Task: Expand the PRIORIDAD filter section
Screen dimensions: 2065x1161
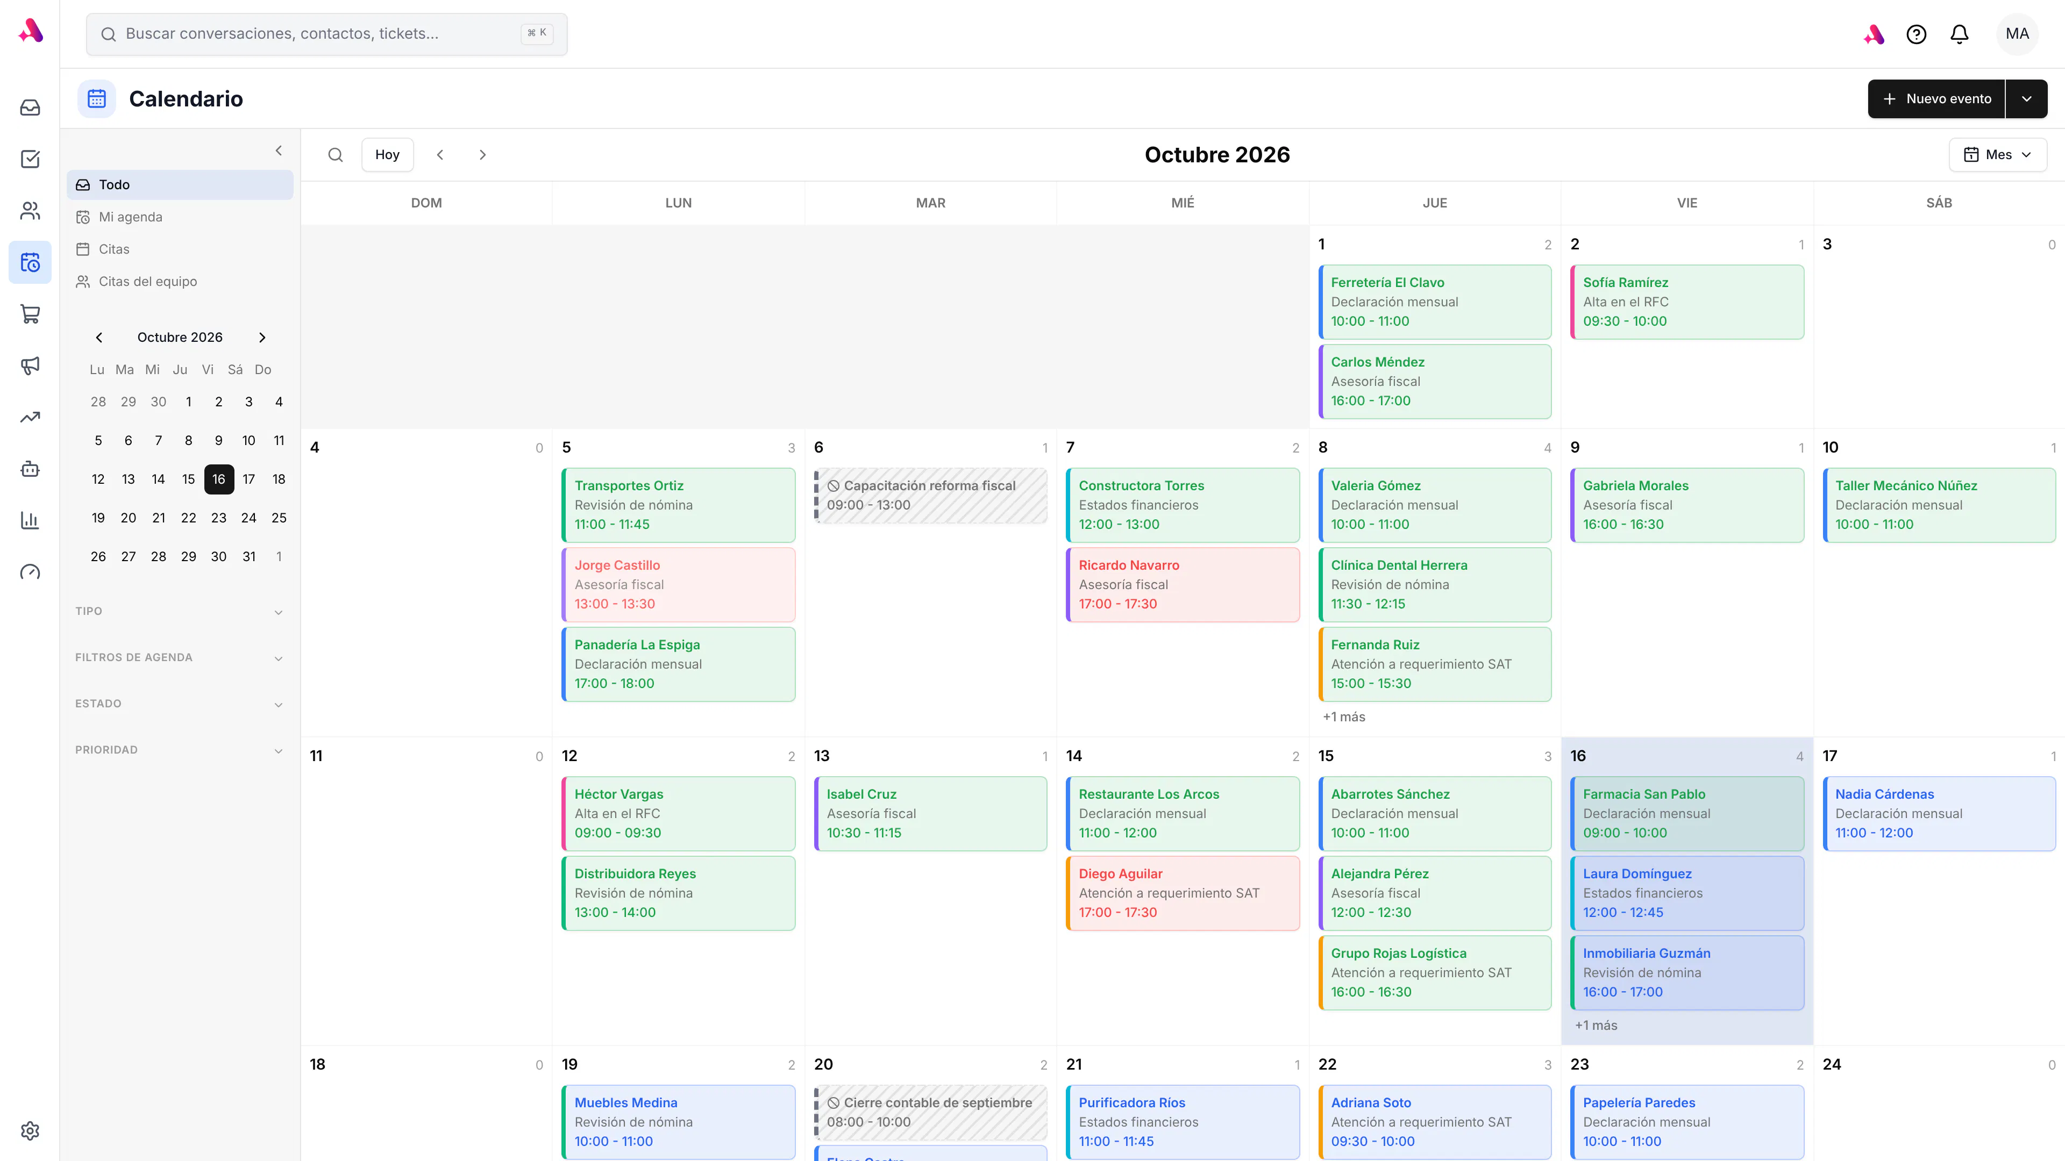Action: [180, 750]
